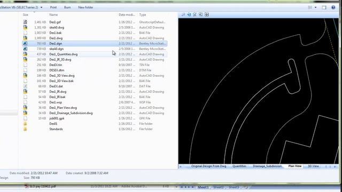Screen dimensions: 342x192
Task: Click the Des1.gsf file icon
Action: point(25,22)
